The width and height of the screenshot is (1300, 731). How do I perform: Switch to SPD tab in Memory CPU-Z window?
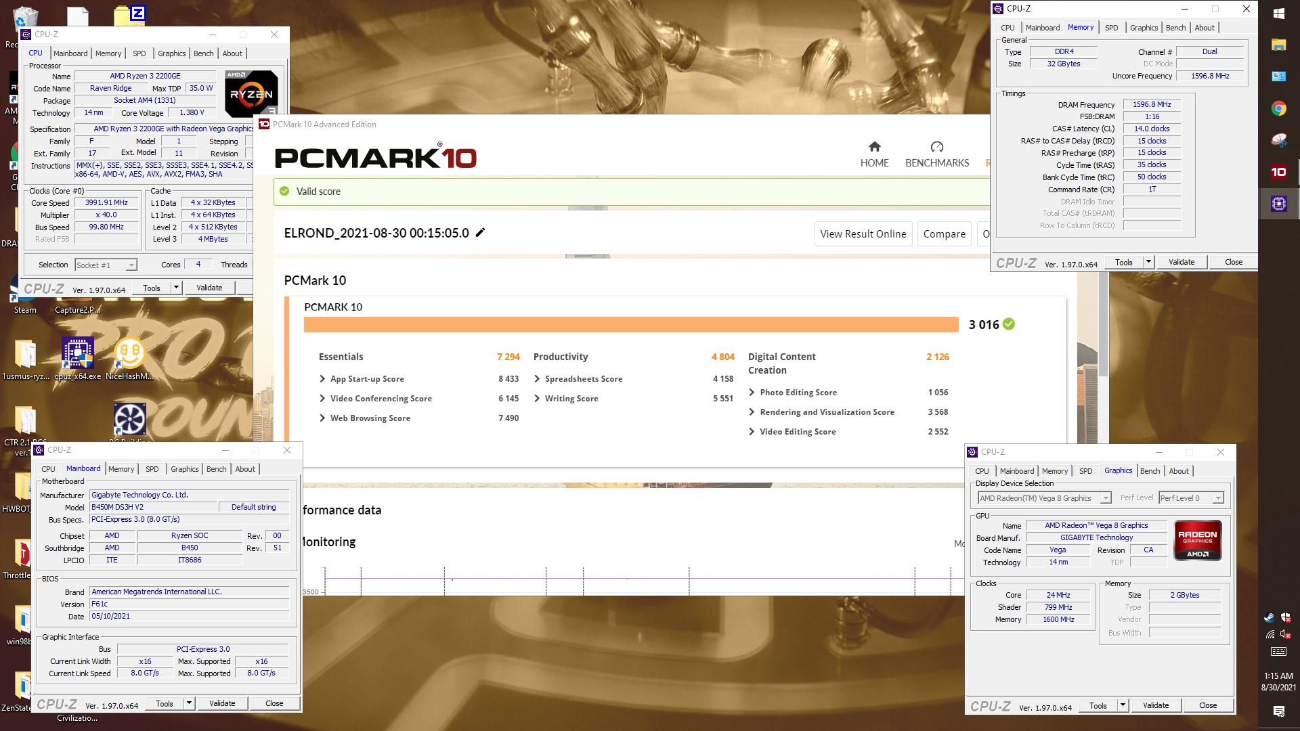[x=1111, y=28]
